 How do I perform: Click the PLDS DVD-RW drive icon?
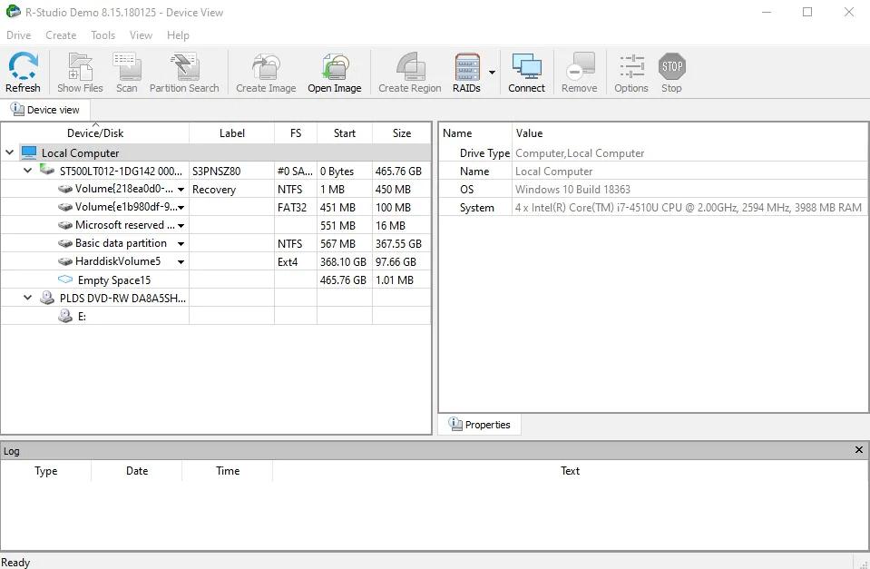click(47, 298)
